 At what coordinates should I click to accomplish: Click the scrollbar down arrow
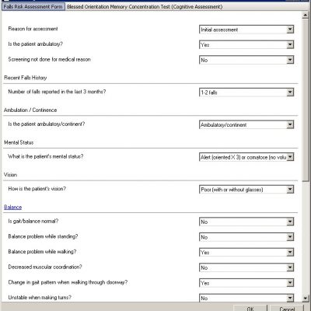pyautogui.click(x=306, y=298)
